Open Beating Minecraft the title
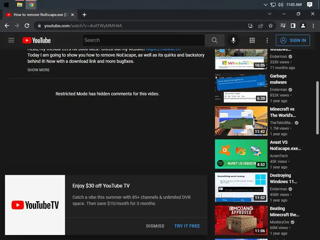The width and height of the screenshot is (320, 240). (x=284, y=212)
